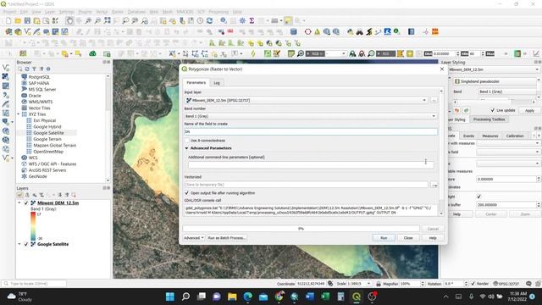Click the Apply button in Layer Styling
Screen dimensions: 542x305
point(529,111)
